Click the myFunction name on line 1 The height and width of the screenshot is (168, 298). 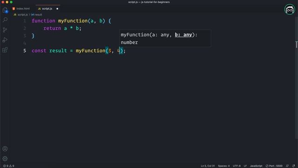[73, 21]
